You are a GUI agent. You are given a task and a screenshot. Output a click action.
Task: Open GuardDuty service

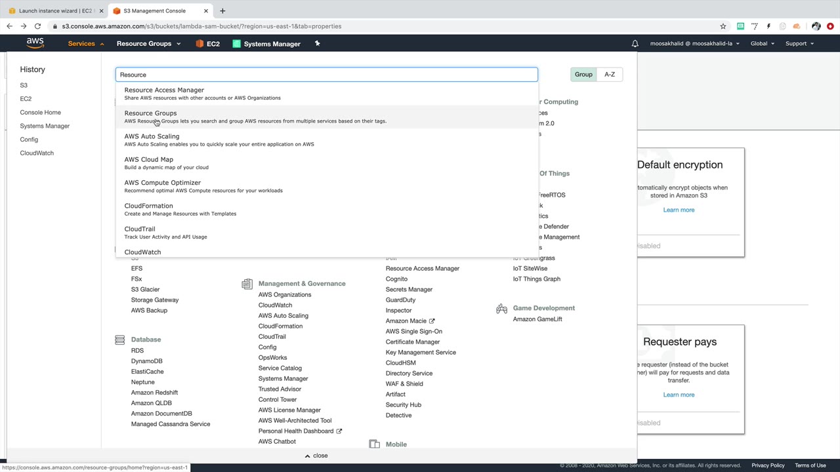400,300
